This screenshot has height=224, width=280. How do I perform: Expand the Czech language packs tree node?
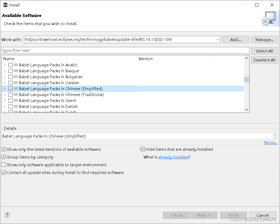click(x=5, y=101)
